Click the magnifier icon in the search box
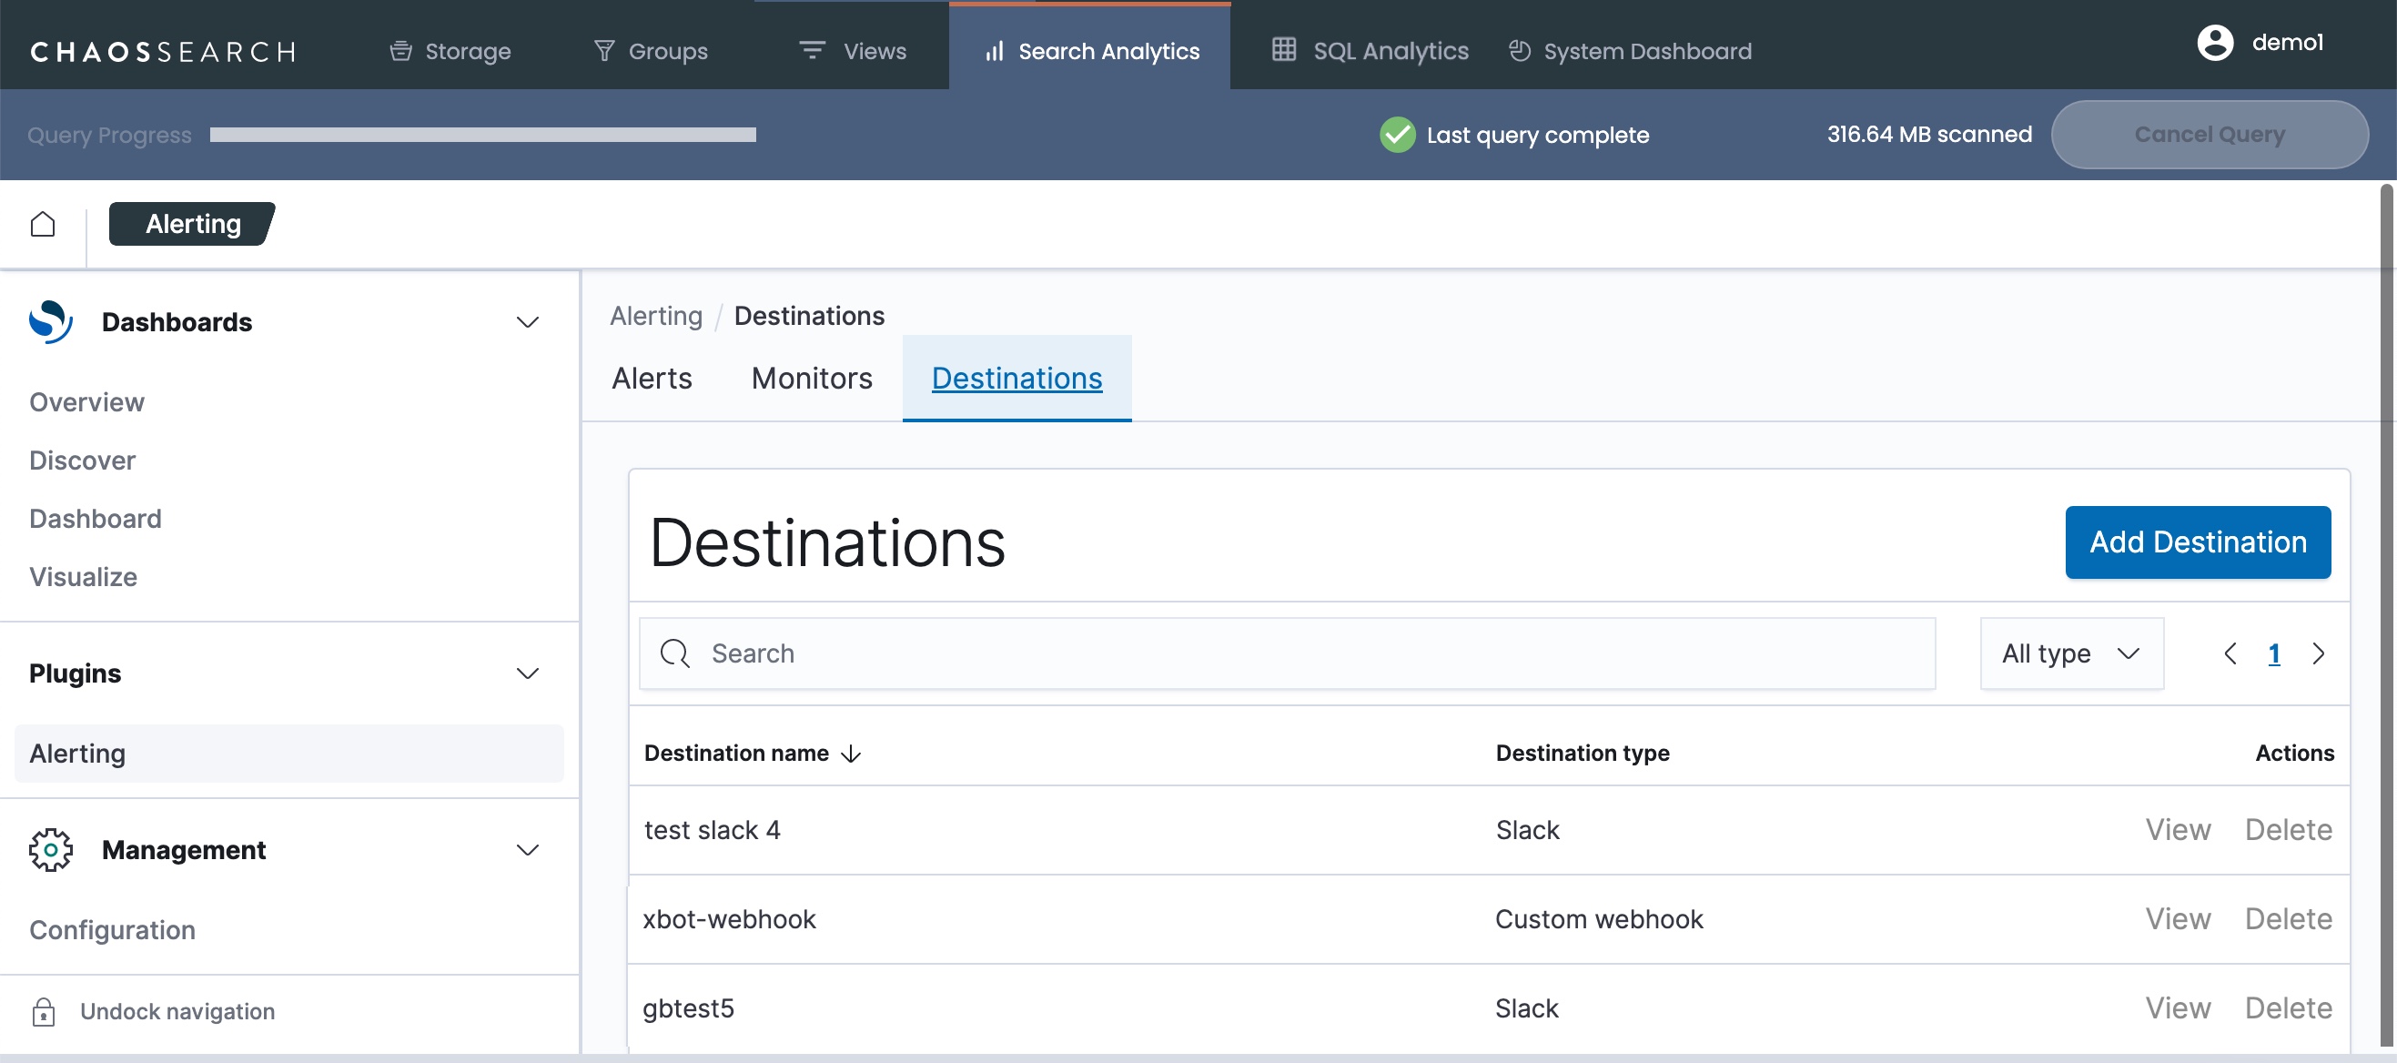The height and width of the screenshot is (1063, 2397). tap(674, 653)
